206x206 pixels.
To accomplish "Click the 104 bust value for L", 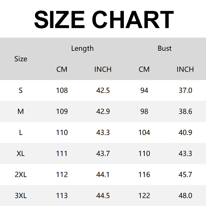I will pyautogui.click(x=144, y=132).
